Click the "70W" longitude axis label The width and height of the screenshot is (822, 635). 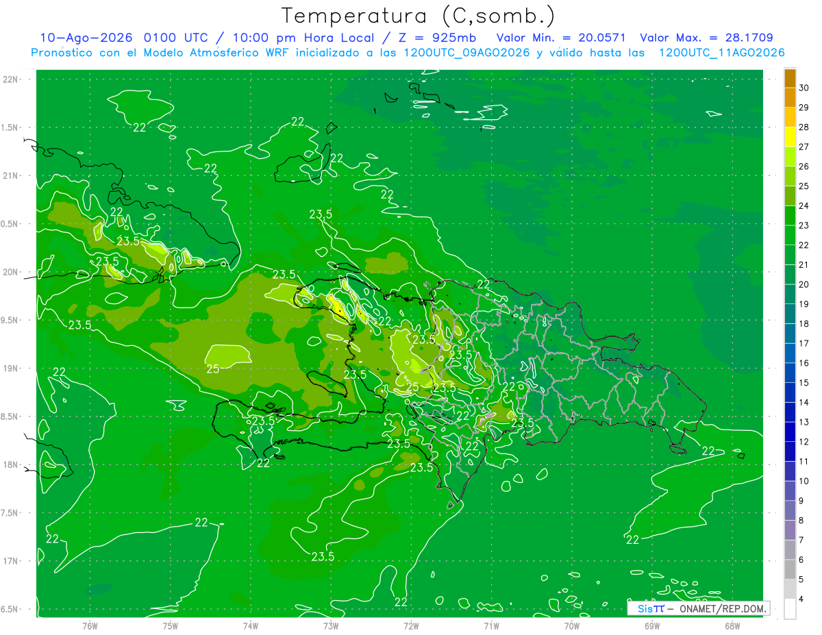[x=572, y=625]
